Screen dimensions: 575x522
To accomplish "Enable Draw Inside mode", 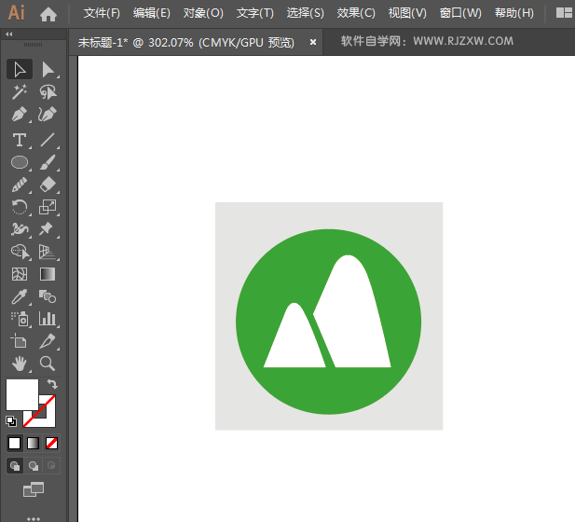I will (51, 466).
